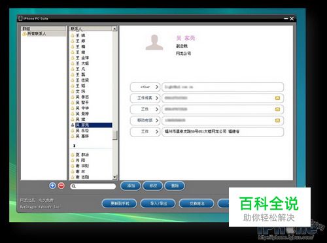327x243 pixels.
Task: Click the iPhone PC Suite title bar icon
Action: click(x=20, y=18)
